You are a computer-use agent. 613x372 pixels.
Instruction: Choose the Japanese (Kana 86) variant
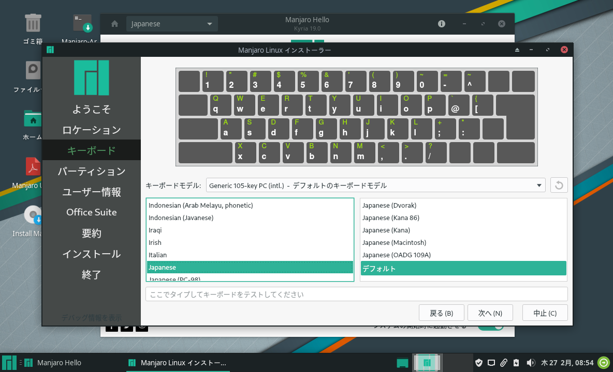click(463, 218)
